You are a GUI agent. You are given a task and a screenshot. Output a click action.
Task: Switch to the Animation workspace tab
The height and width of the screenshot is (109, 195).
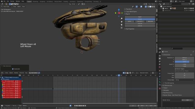coord(73,2)
